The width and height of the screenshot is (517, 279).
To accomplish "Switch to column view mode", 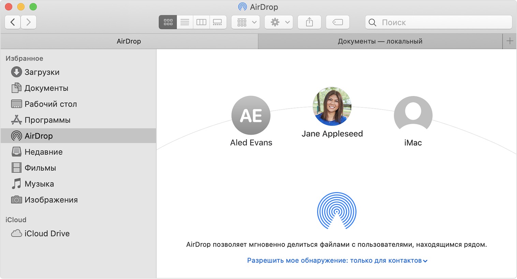I will tap(201, 22).
